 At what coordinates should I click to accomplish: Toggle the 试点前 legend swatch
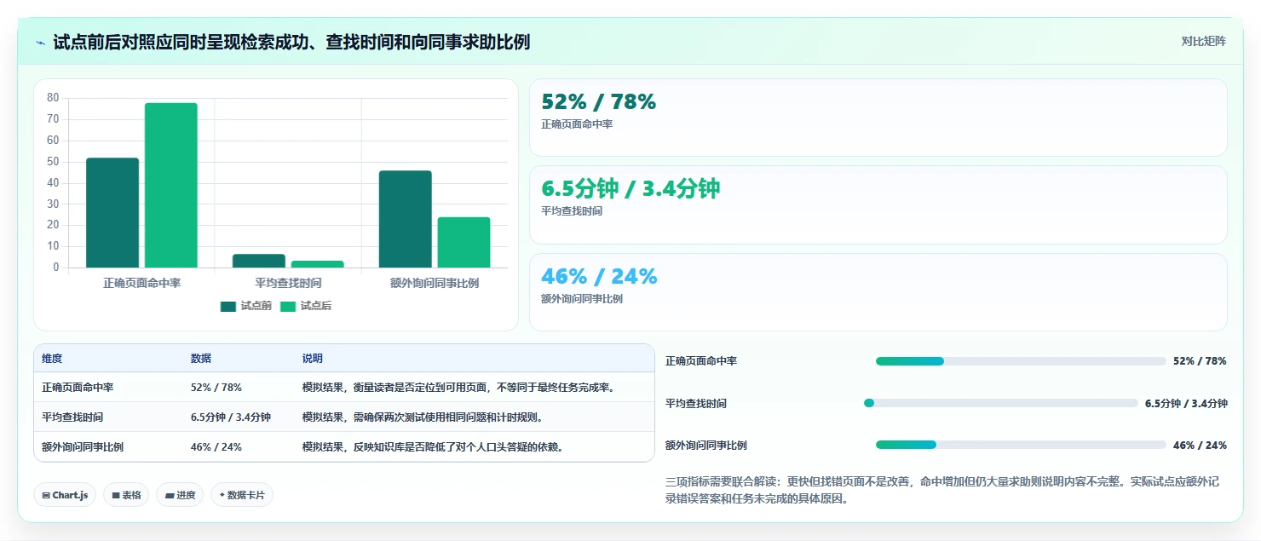227,307
